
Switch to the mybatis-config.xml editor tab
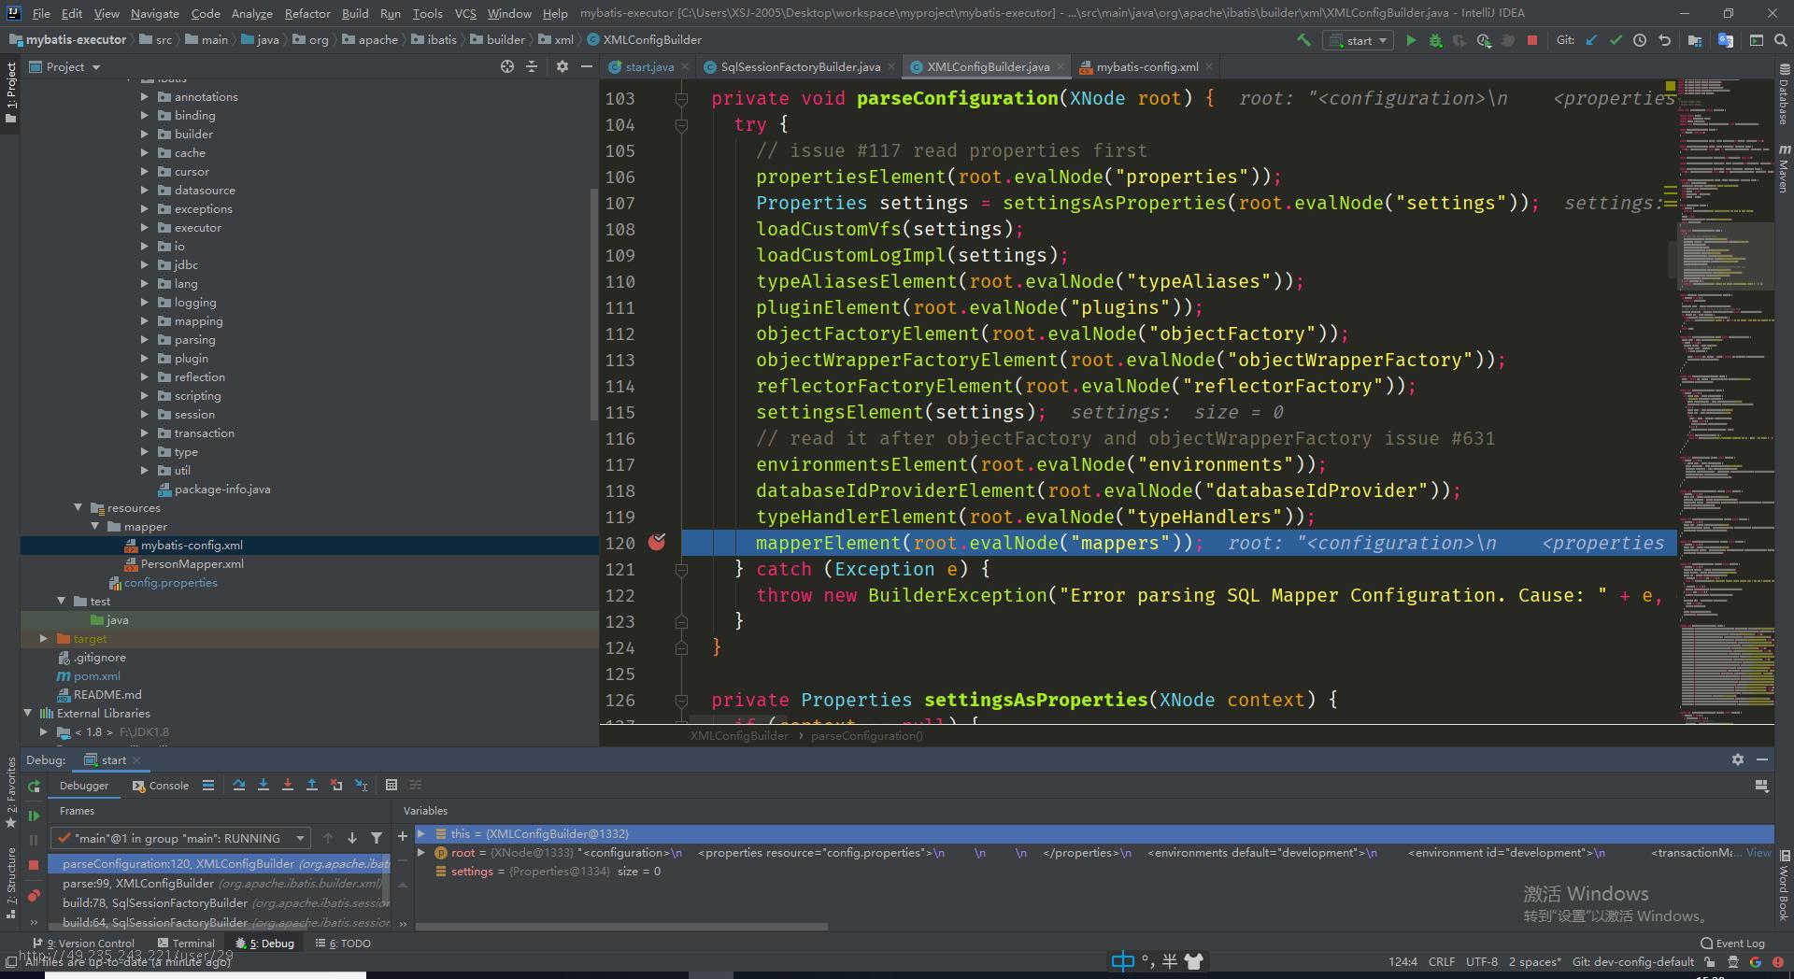tap(1146, 66)
